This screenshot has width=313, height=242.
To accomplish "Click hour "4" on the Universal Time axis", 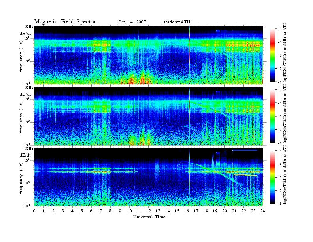I will coord(72,211).
